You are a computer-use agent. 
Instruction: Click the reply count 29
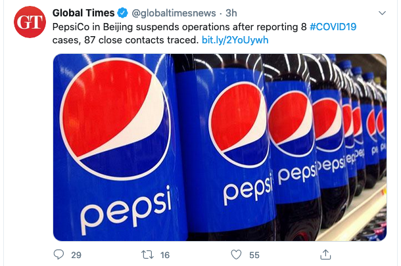[76, 254]
